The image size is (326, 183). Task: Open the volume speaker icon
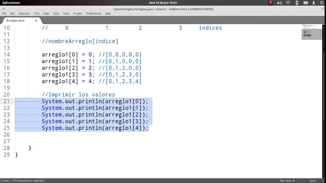pyautogui.click(x=279, y=3)
